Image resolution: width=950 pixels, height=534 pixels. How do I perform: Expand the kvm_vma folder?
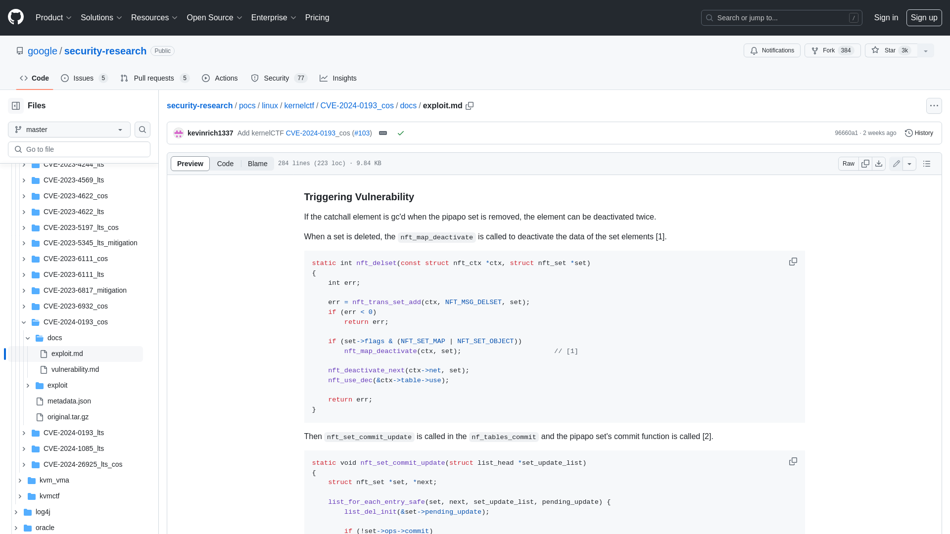20,481
